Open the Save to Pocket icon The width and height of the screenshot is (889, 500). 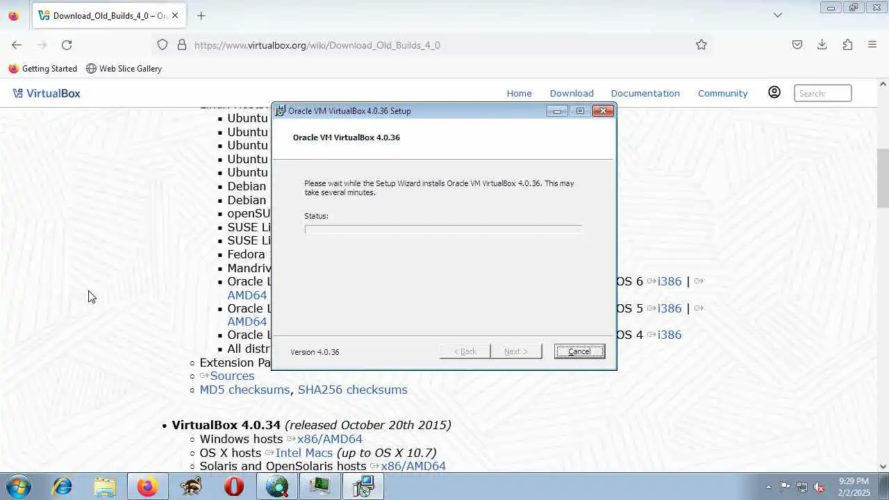797,44
